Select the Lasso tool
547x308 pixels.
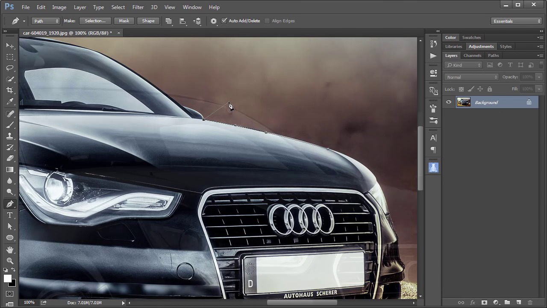tap(10, 68)
